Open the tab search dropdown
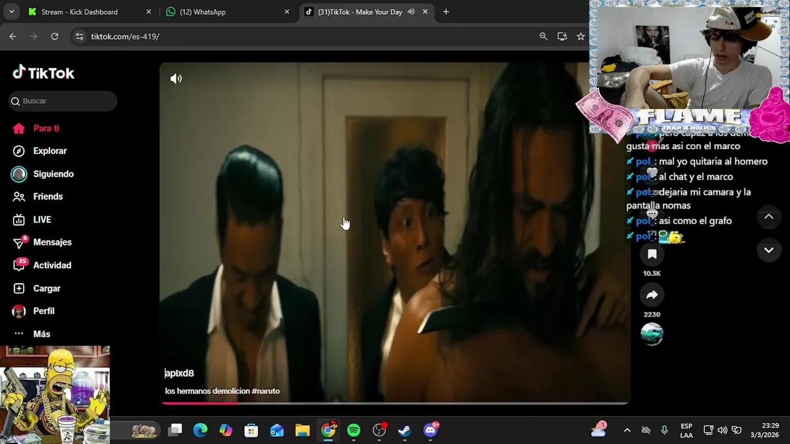Viewport: 790px width, 444px height. tap(12, 12)
